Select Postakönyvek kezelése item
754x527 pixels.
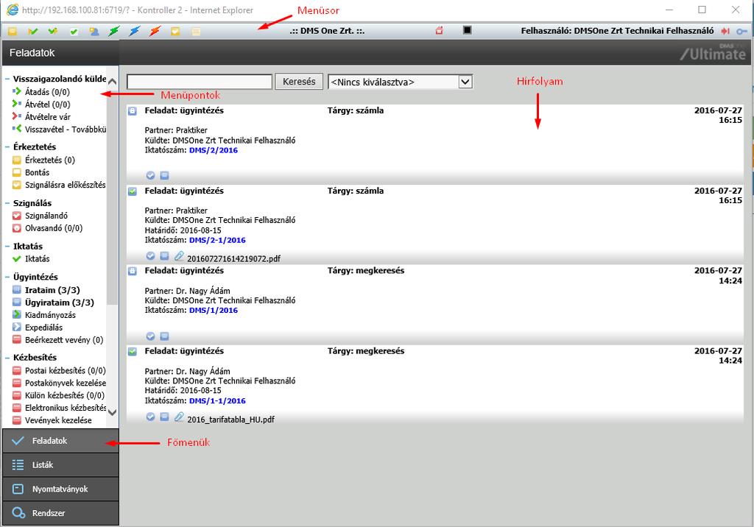[x=66, y=383]
